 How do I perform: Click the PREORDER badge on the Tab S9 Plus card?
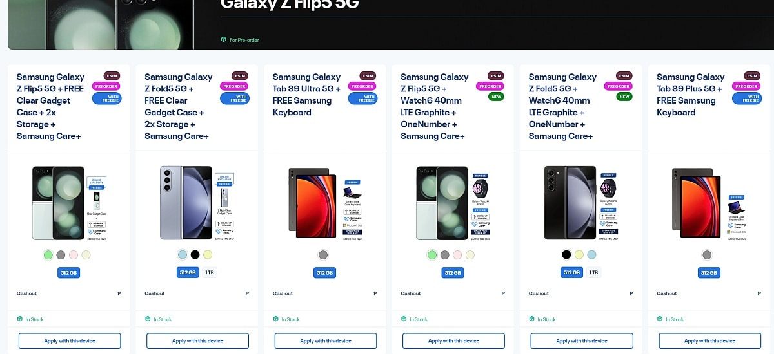click(x=746, y=86)
